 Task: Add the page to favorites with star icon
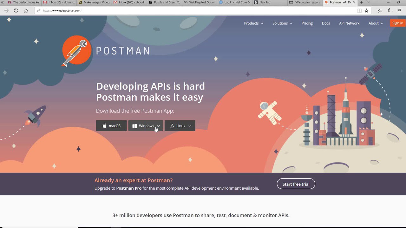pyautogui.click(x=366, y=10)
